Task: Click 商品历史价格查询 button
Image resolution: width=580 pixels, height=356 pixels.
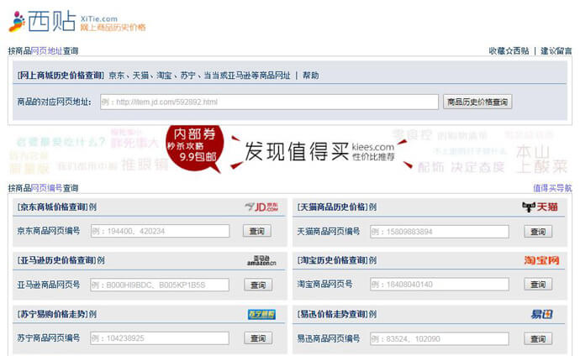Action: tap(478, 102)
